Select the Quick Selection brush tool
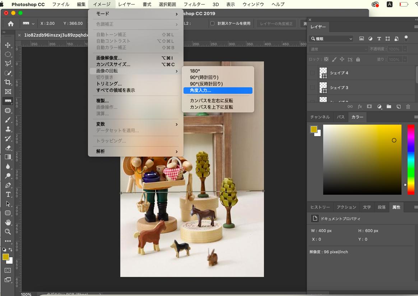This screenshot has height=296, width=418. pyautogui.click(x=8, y=73)
